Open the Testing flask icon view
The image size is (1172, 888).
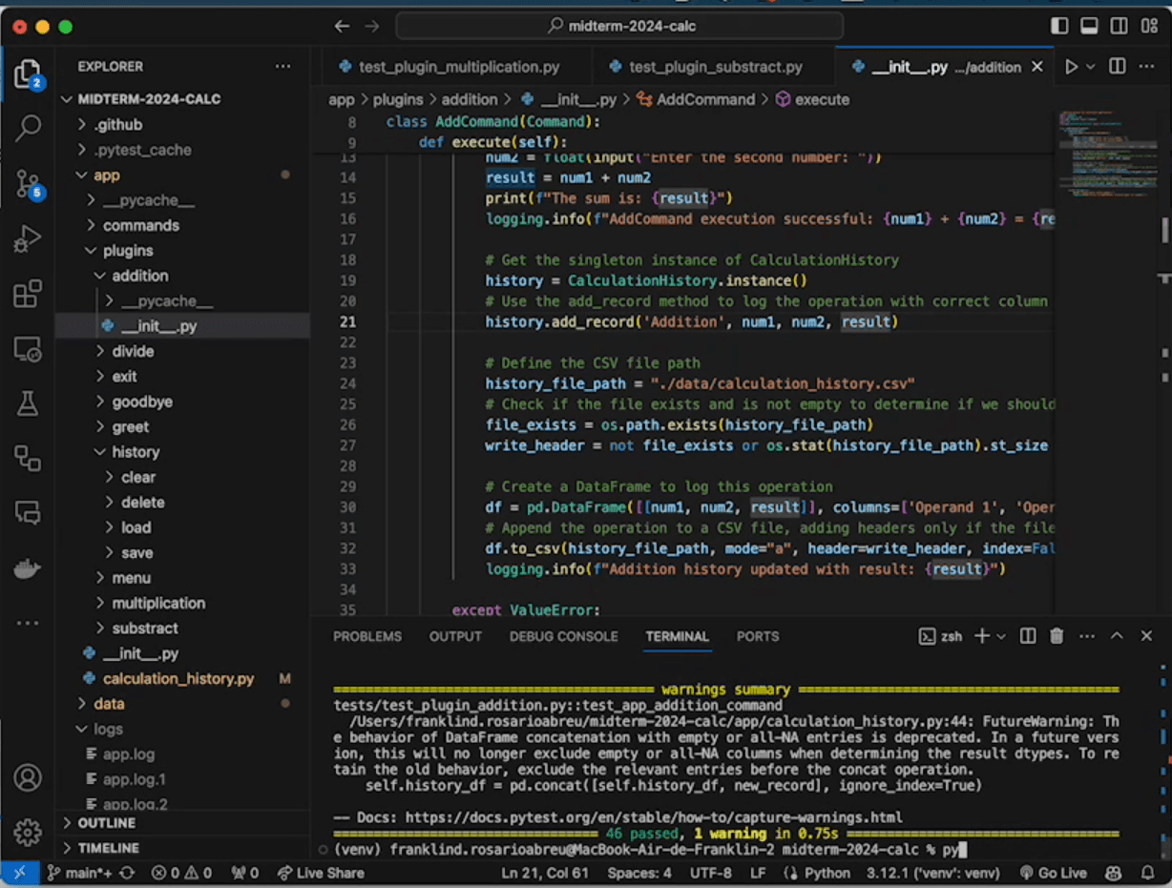click(x=28, y=403)
